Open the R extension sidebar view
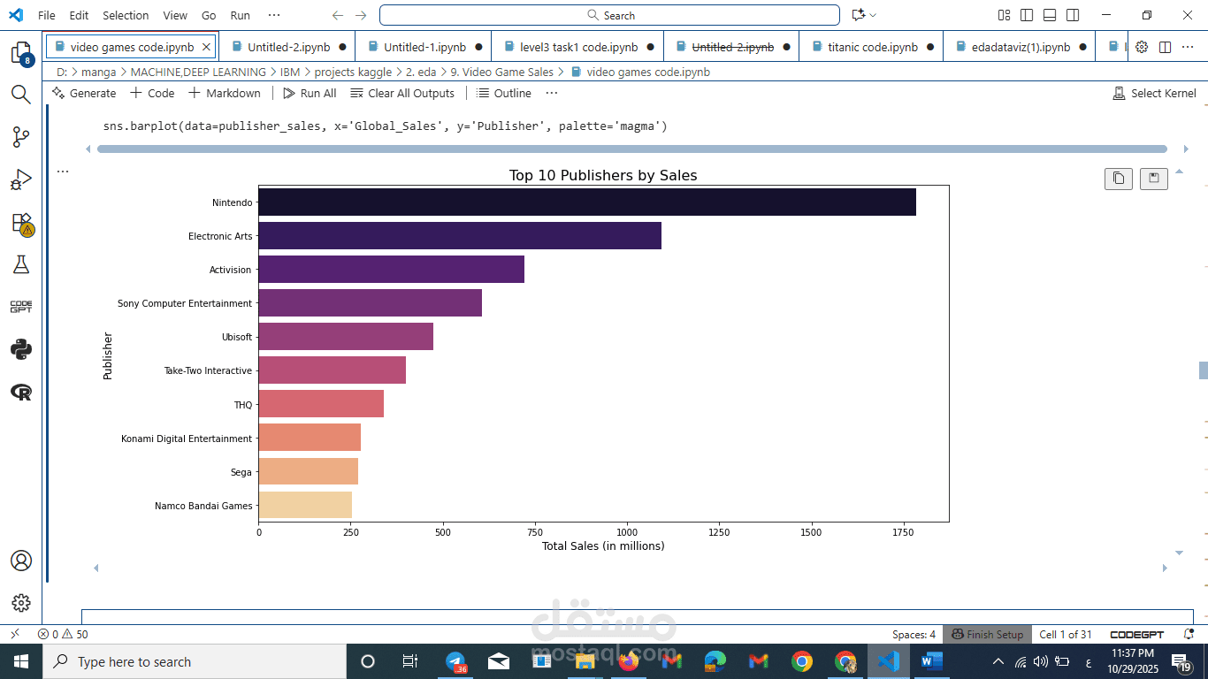 (x=21, y=393)
